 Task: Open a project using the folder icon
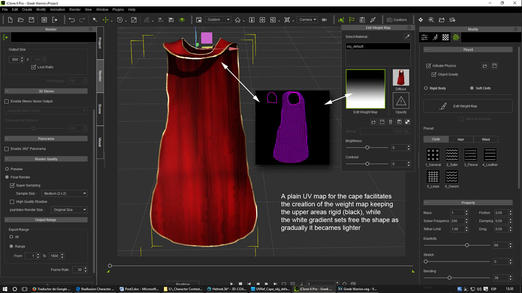[x=21, y=20]
